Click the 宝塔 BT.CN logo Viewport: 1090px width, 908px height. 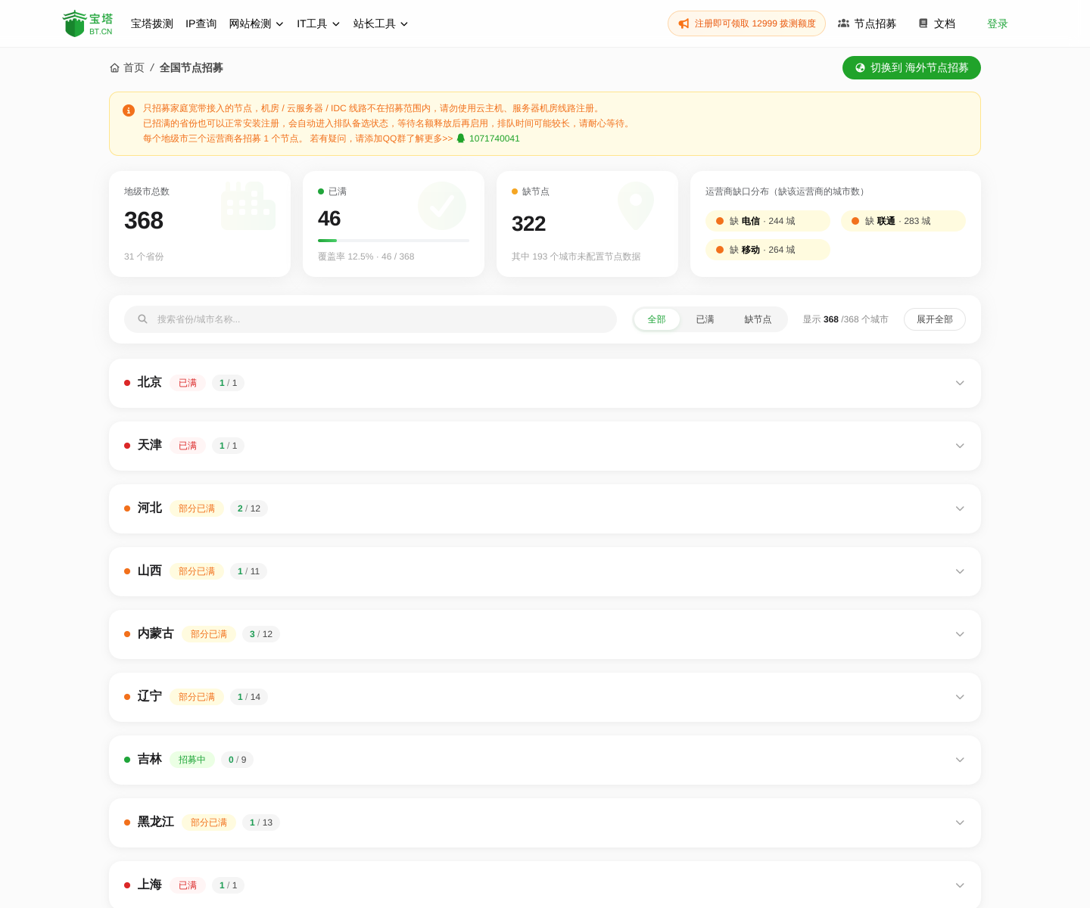click(88, 23)
